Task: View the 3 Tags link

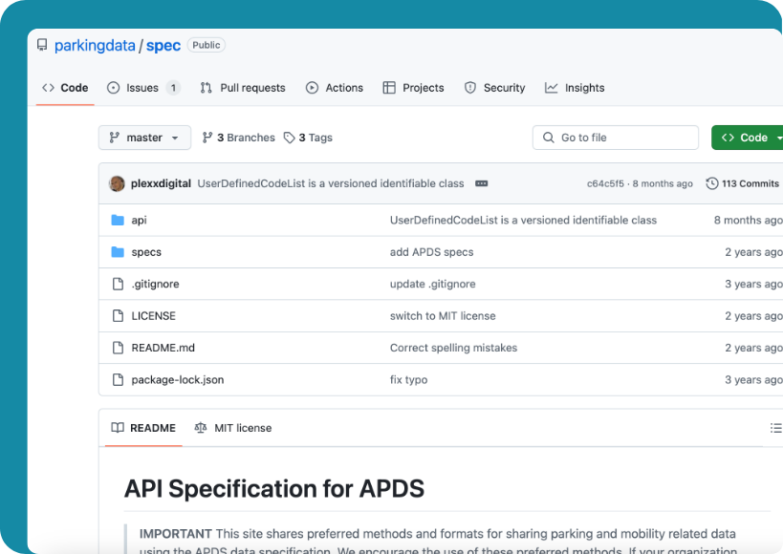Action: pyautogui.click(x=308, y=138)
